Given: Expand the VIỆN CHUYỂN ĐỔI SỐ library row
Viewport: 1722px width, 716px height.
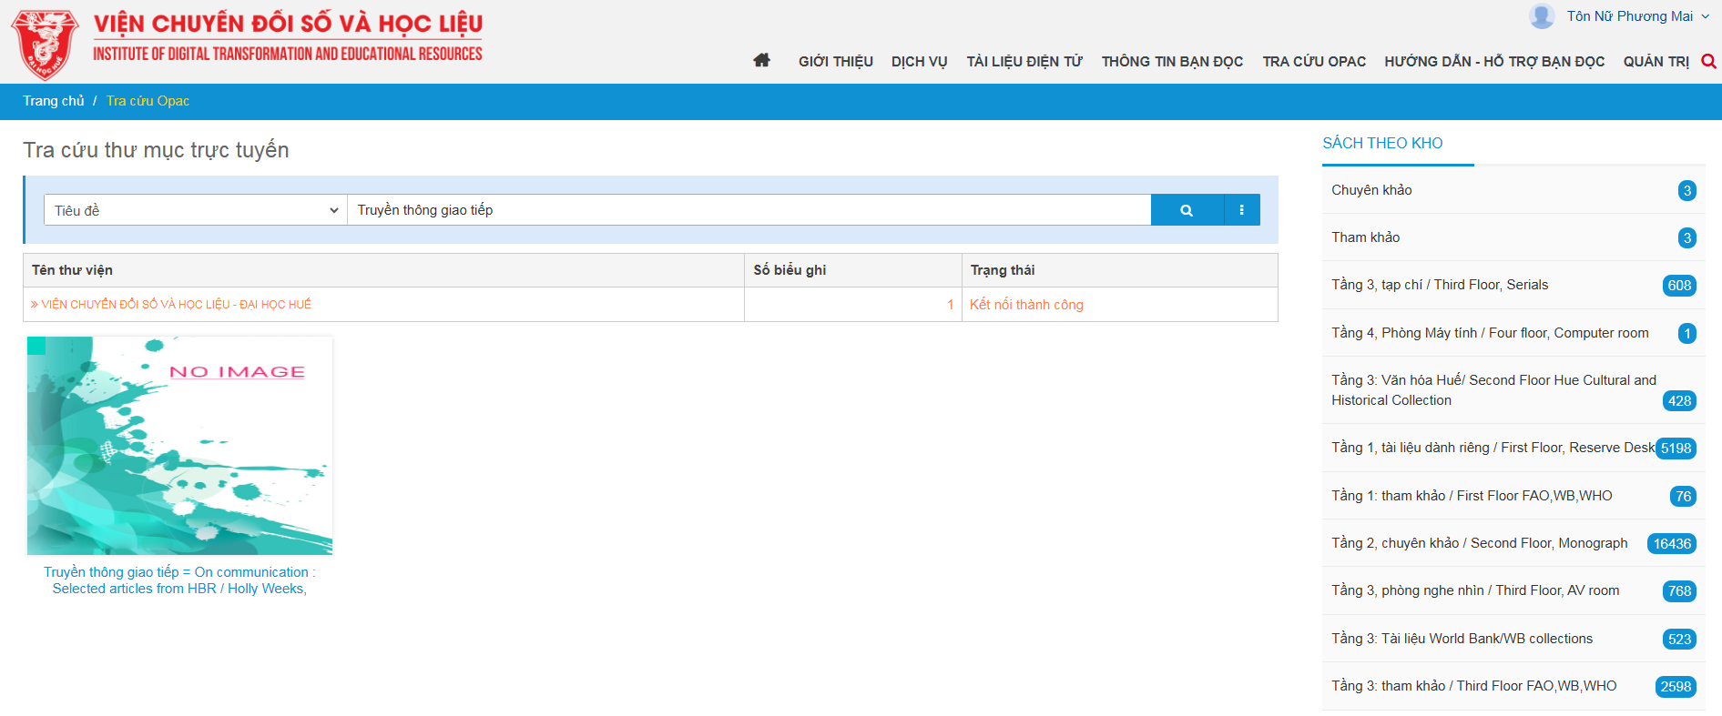Looking at the screenshot, I should [x=171, y=305].
